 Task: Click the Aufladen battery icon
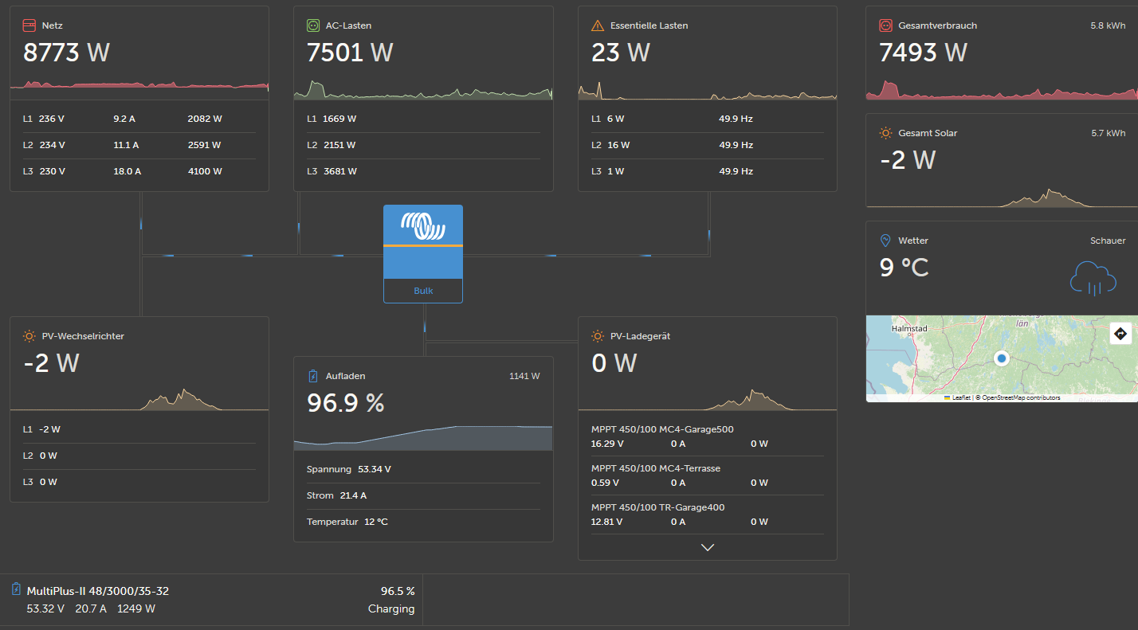click(x=313, y=376)
